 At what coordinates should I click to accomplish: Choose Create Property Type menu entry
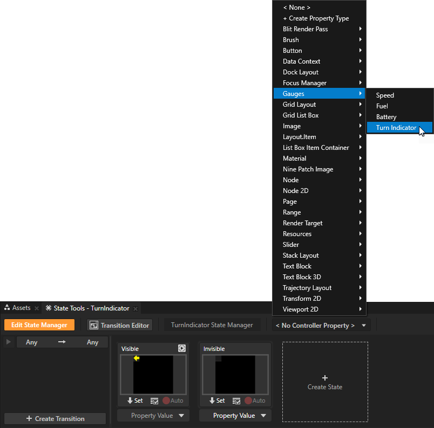click(316, 18)
